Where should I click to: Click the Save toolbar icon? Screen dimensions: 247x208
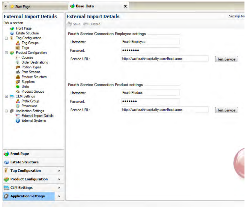tap(70, 24)
